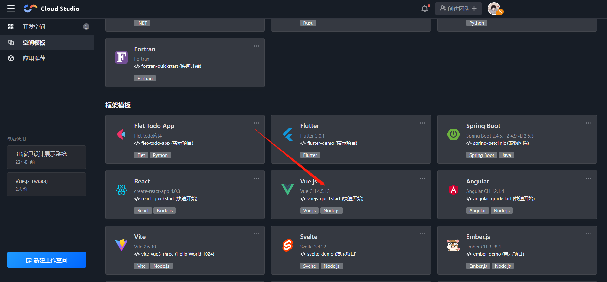This screenshot has height=282, width=607.
Task: Open 应用推荐 in sidebar
Action: coord(47,58)
